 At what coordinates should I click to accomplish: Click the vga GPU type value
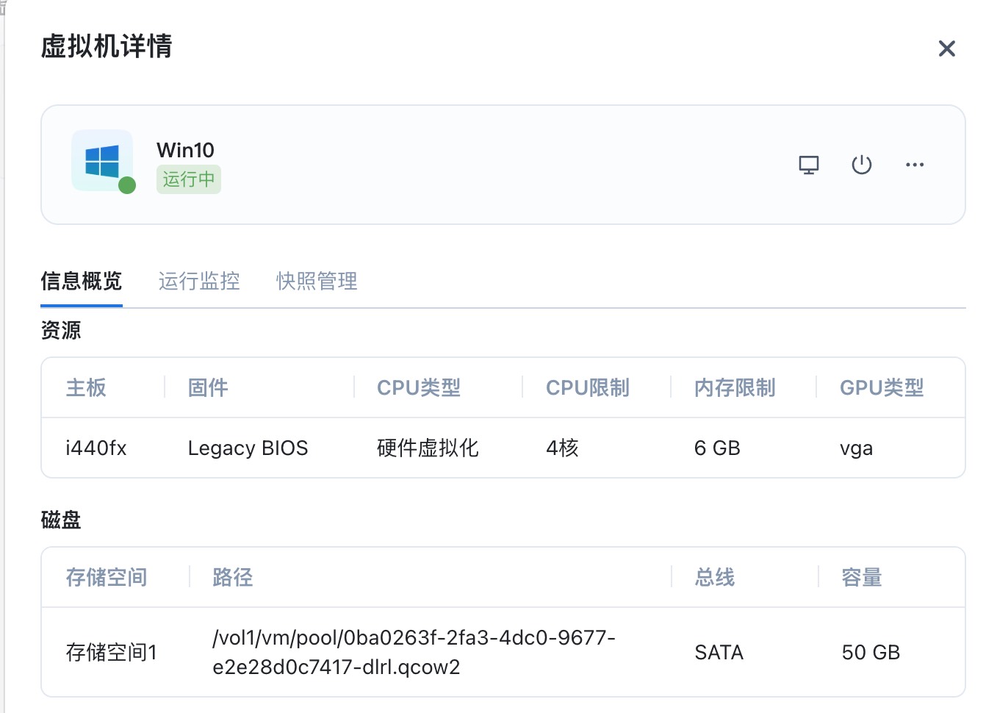pyautogui.click(x=856, y=448)
